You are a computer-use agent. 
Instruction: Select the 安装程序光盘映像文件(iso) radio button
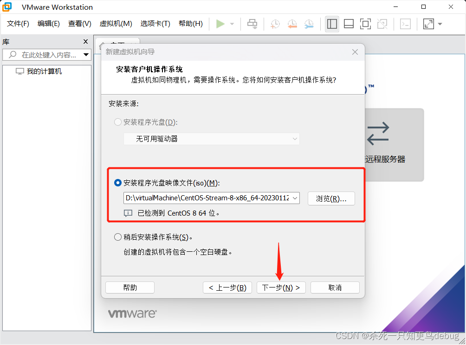click(117, 183)
